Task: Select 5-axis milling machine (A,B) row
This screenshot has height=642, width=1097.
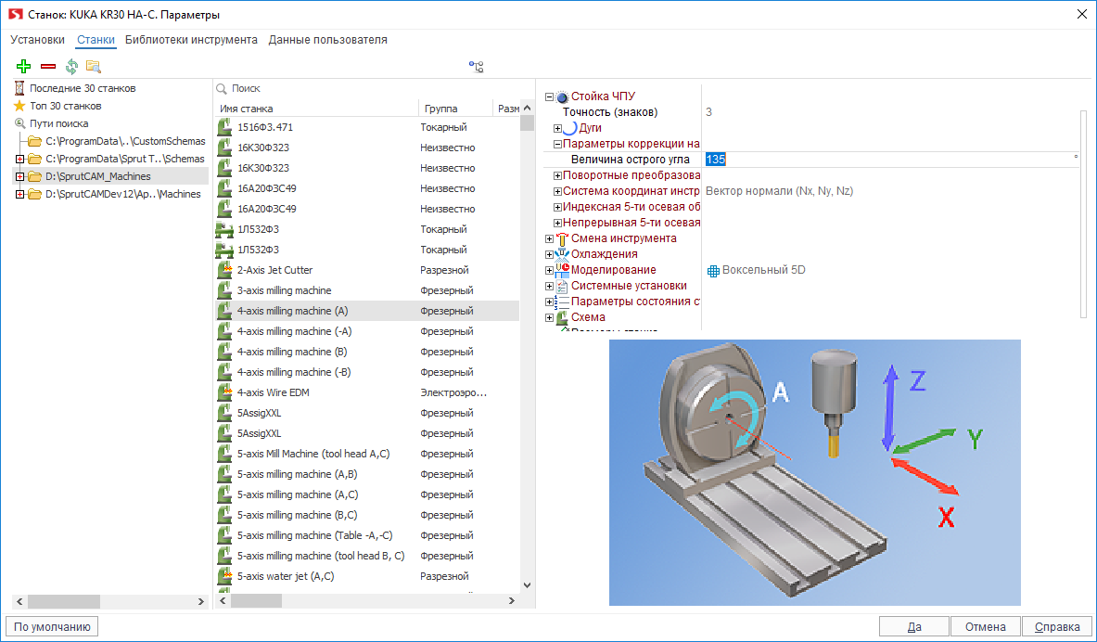Action: (367, 474)
